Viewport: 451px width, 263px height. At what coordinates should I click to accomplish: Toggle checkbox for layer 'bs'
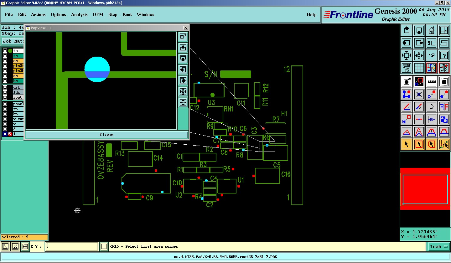[x=5, y=81]
